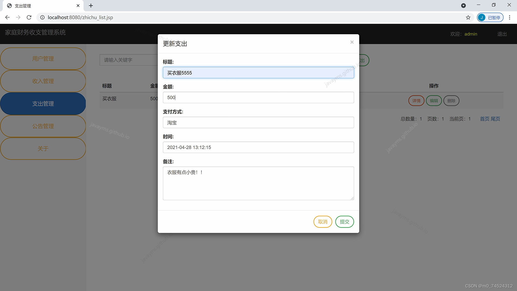Click the 详情 button for 买衣服

point(416,101)
